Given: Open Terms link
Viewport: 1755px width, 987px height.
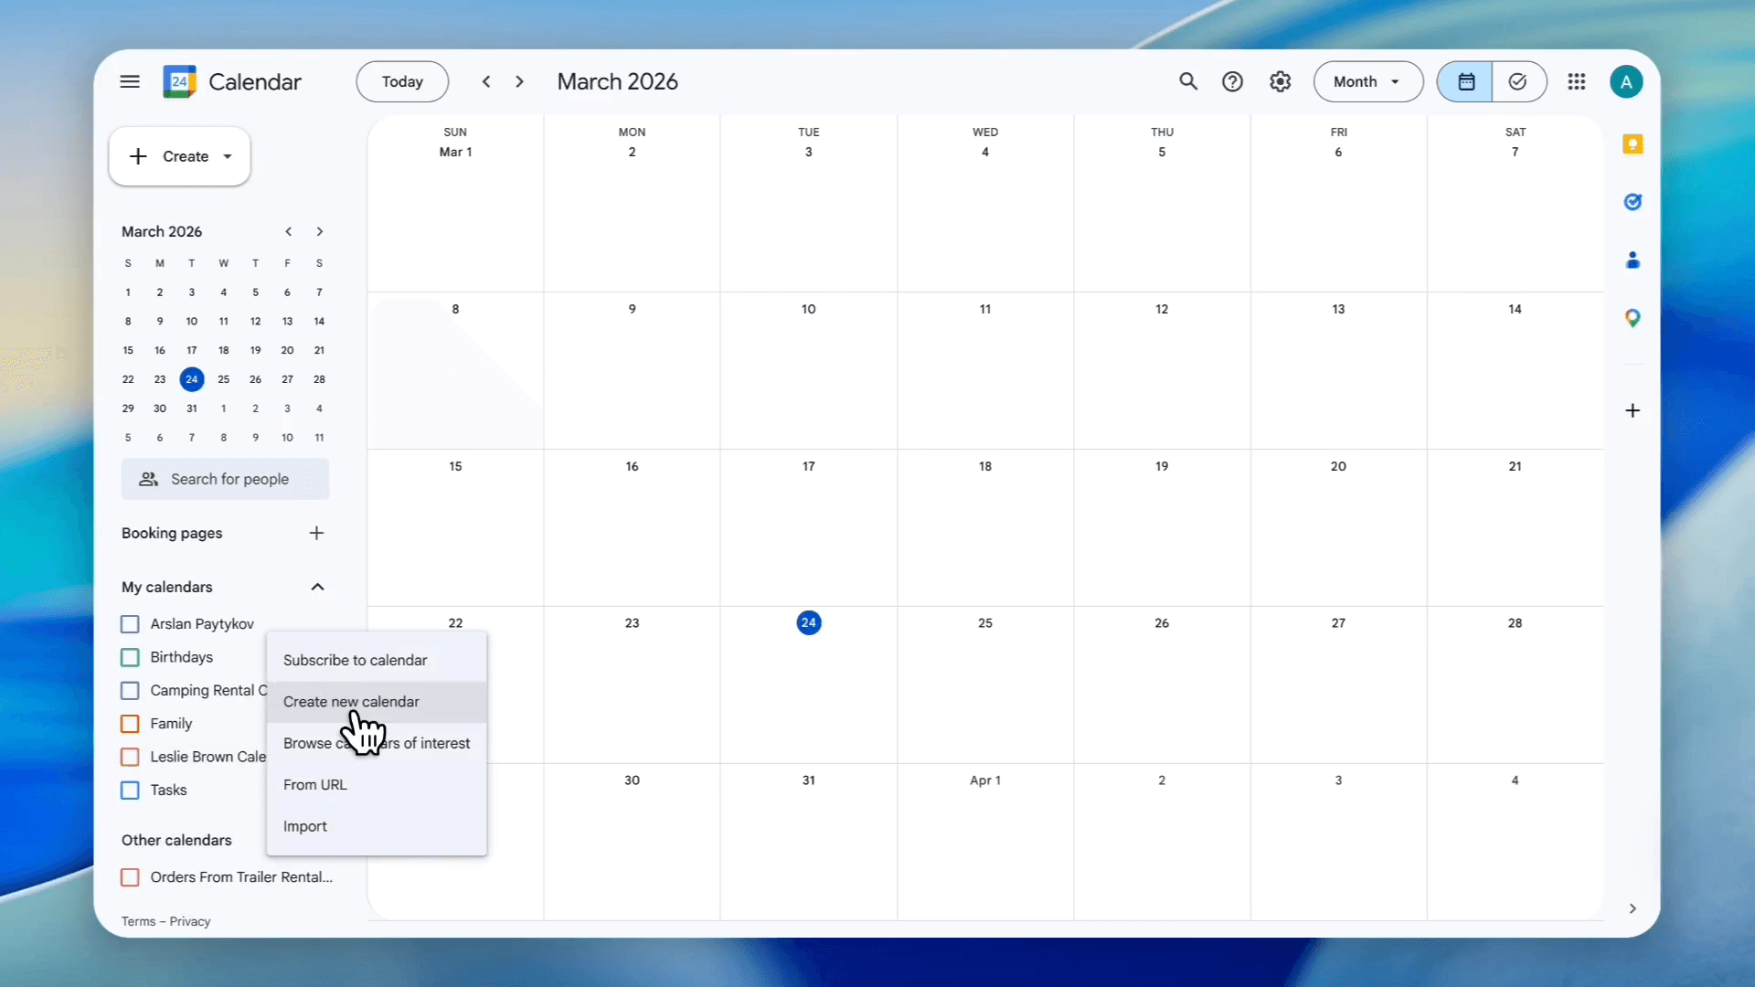Looking at the screenshot, I should [138, 921].
